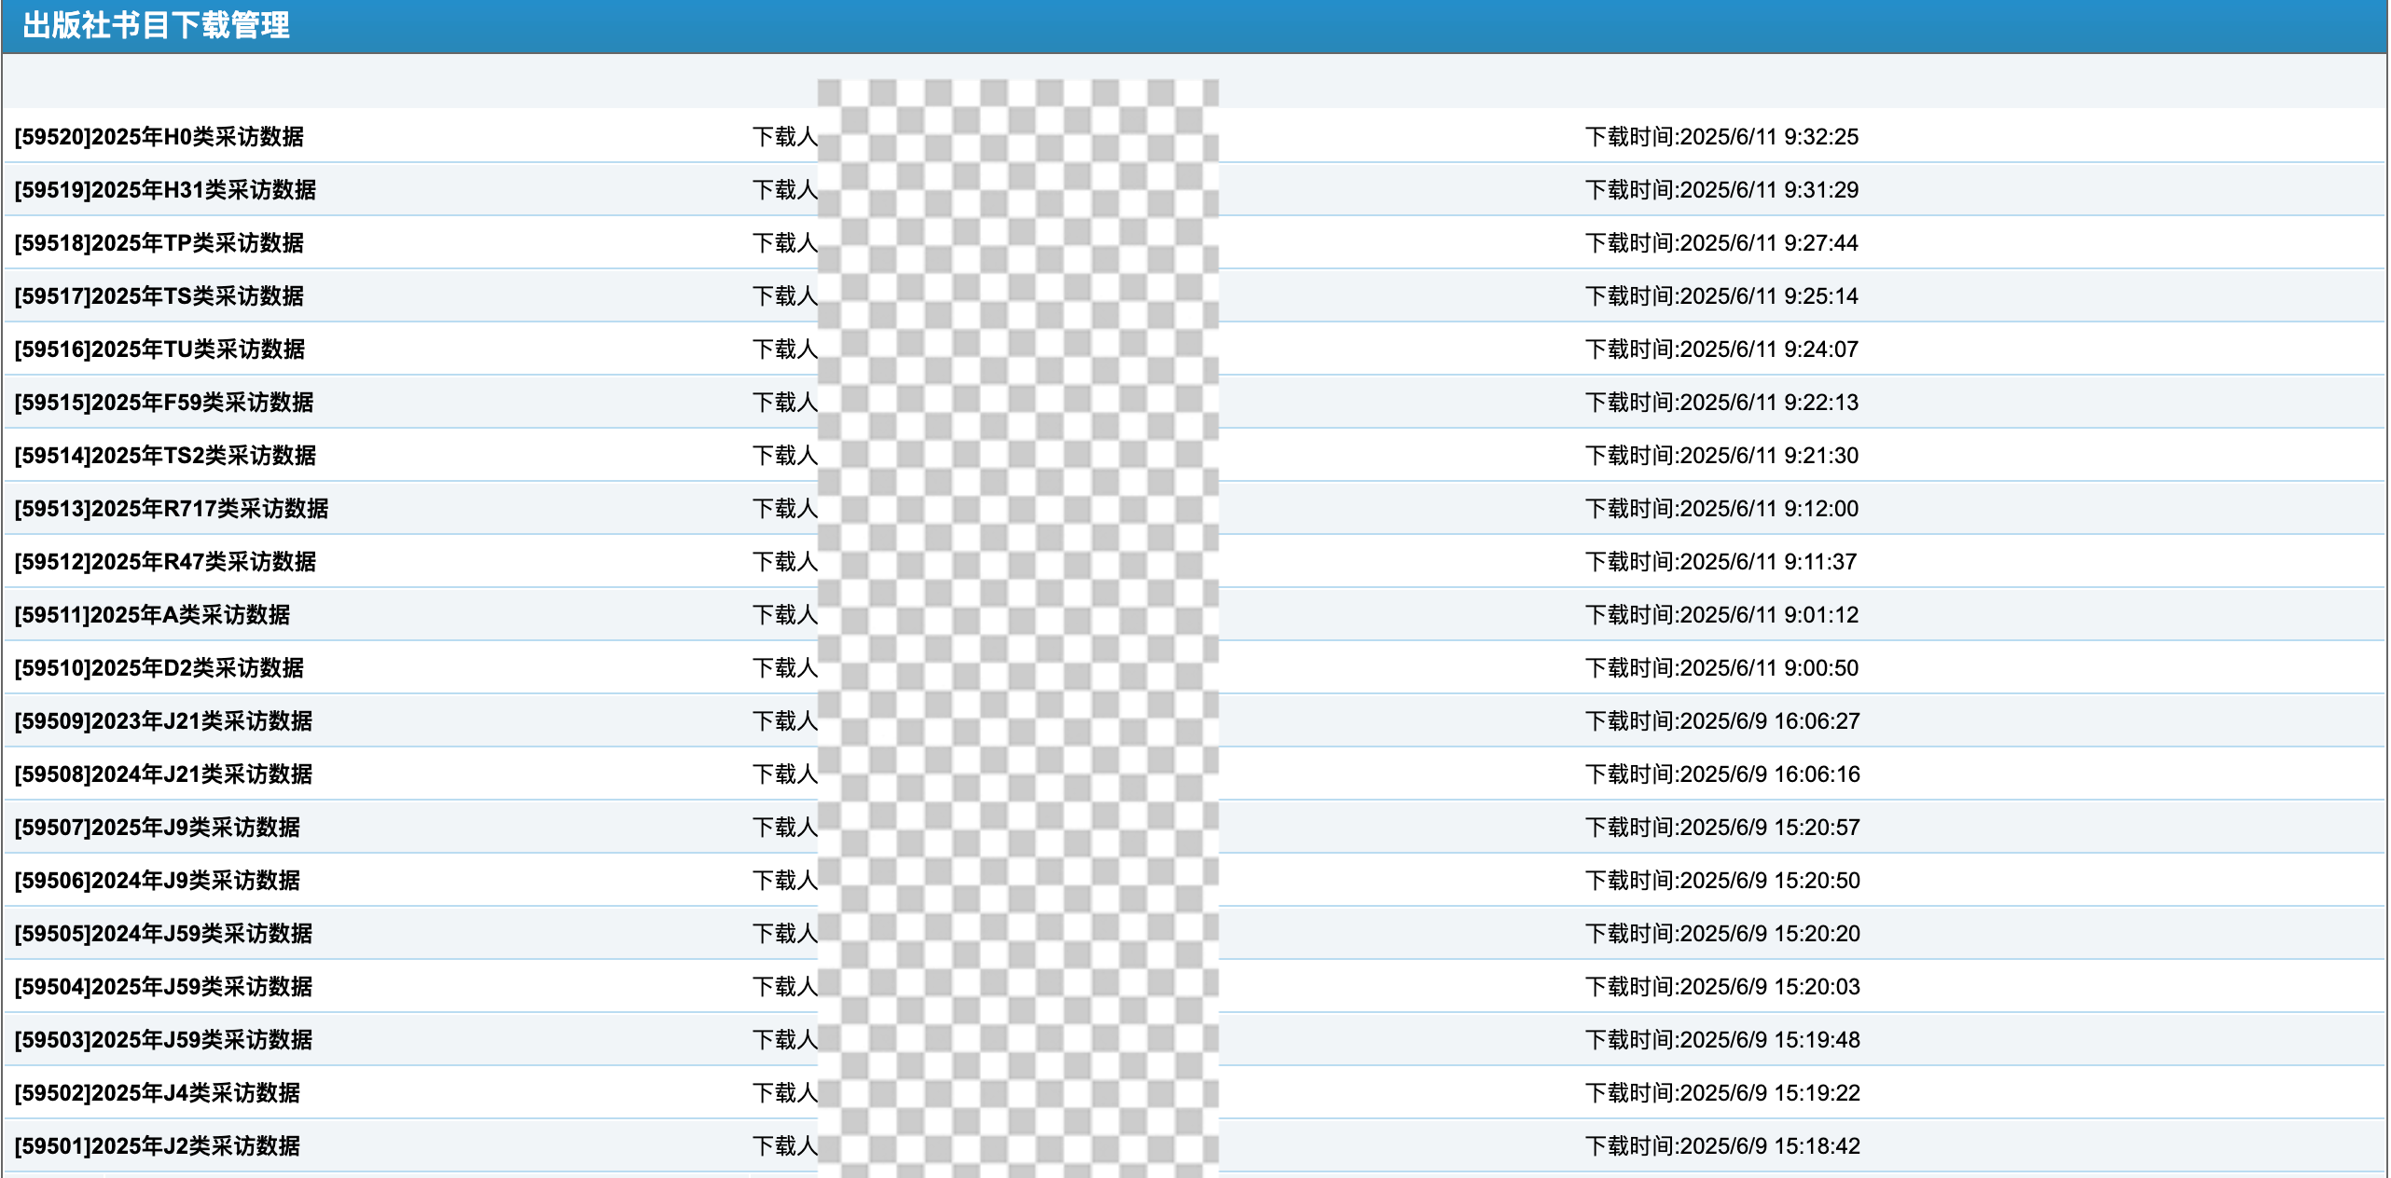Image resolution: width=2391 pixels, height=1178 pixels.
Task: Open entry 59505 2024年J59类采访数据
Action: (163, 934)
